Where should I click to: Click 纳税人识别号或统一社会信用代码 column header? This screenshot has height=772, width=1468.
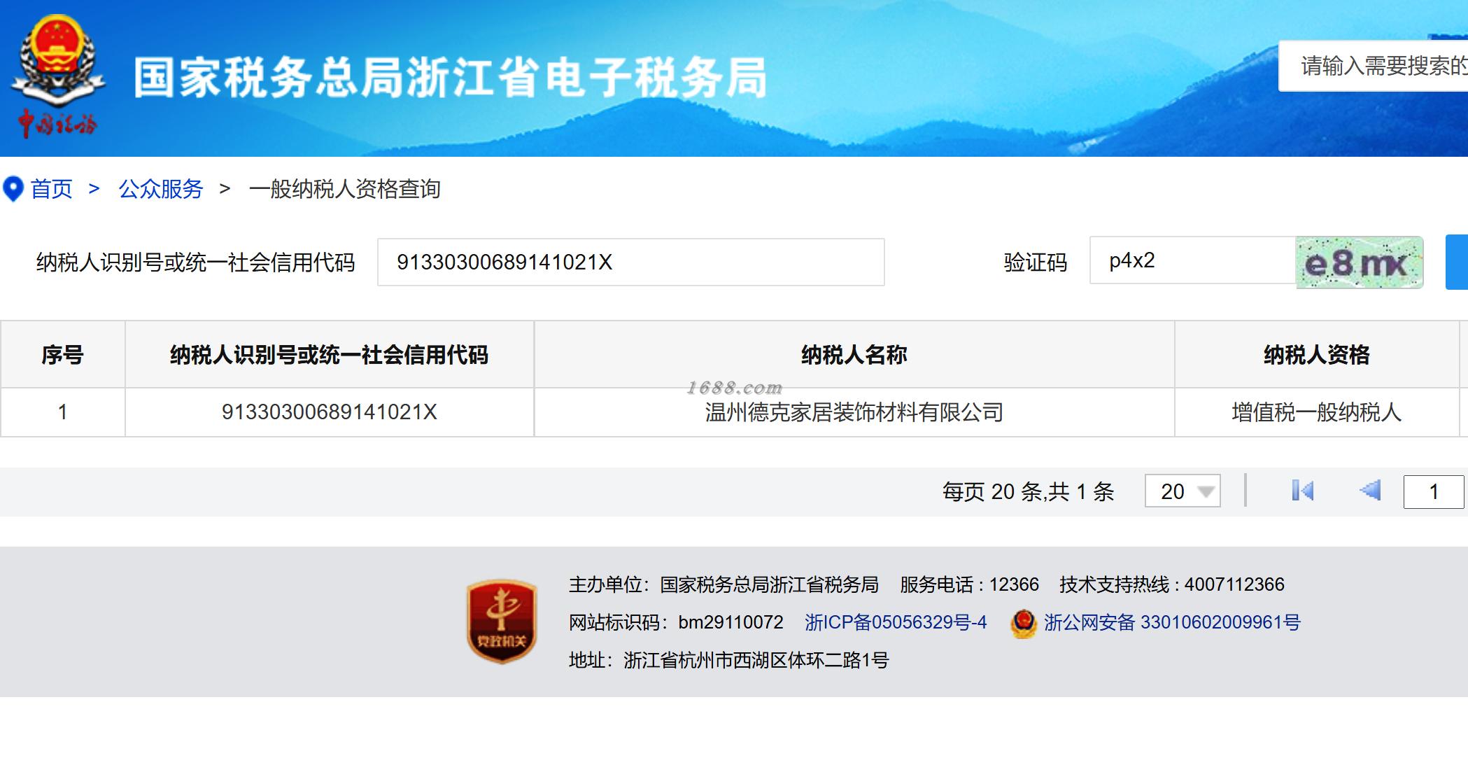coord(329,355)
